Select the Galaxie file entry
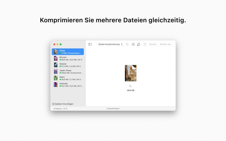 [x=68, y=65]
